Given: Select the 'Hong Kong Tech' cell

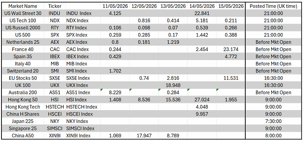Looking at the screenshot, I should click(23, 107).
